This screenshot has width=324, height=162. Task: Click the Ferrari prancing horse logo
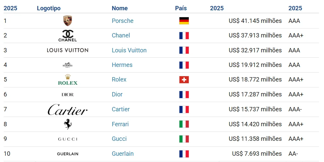pos(67,124)
